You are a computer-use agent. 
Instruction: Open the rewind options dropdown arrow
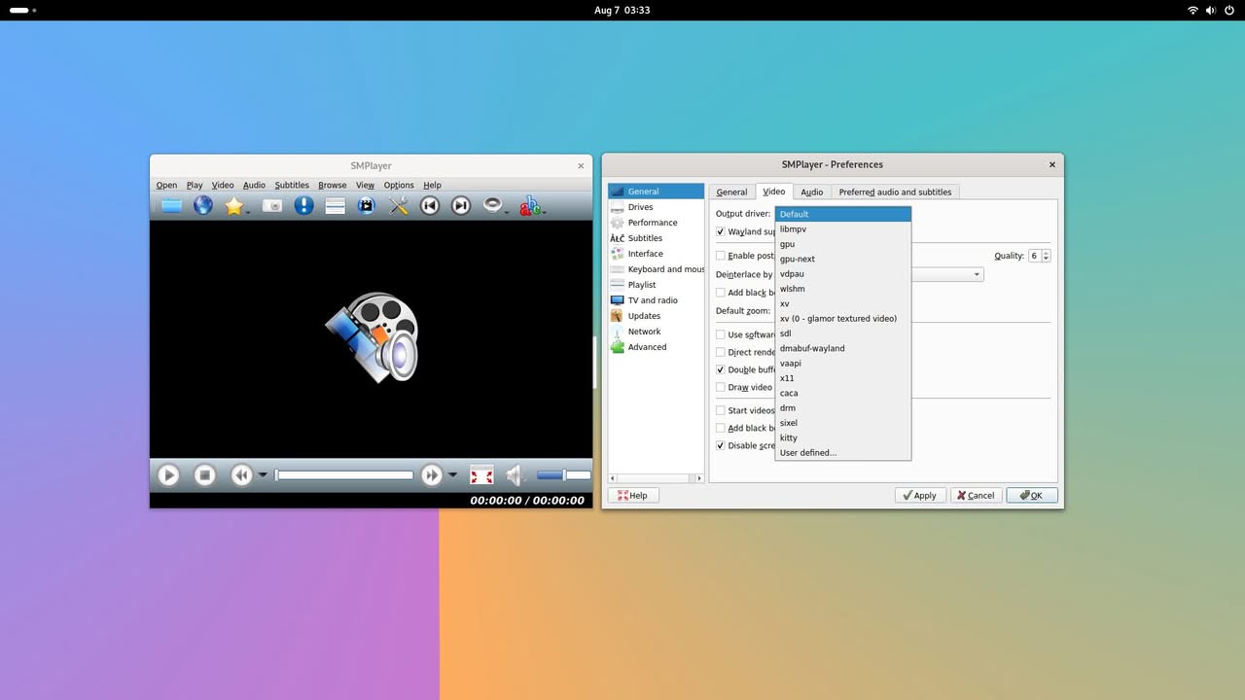click(263, 475)
